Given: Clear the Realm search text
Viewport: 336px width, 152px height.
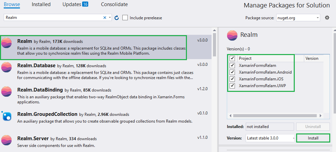Looking at the screenshot, I should click(104, 18).
